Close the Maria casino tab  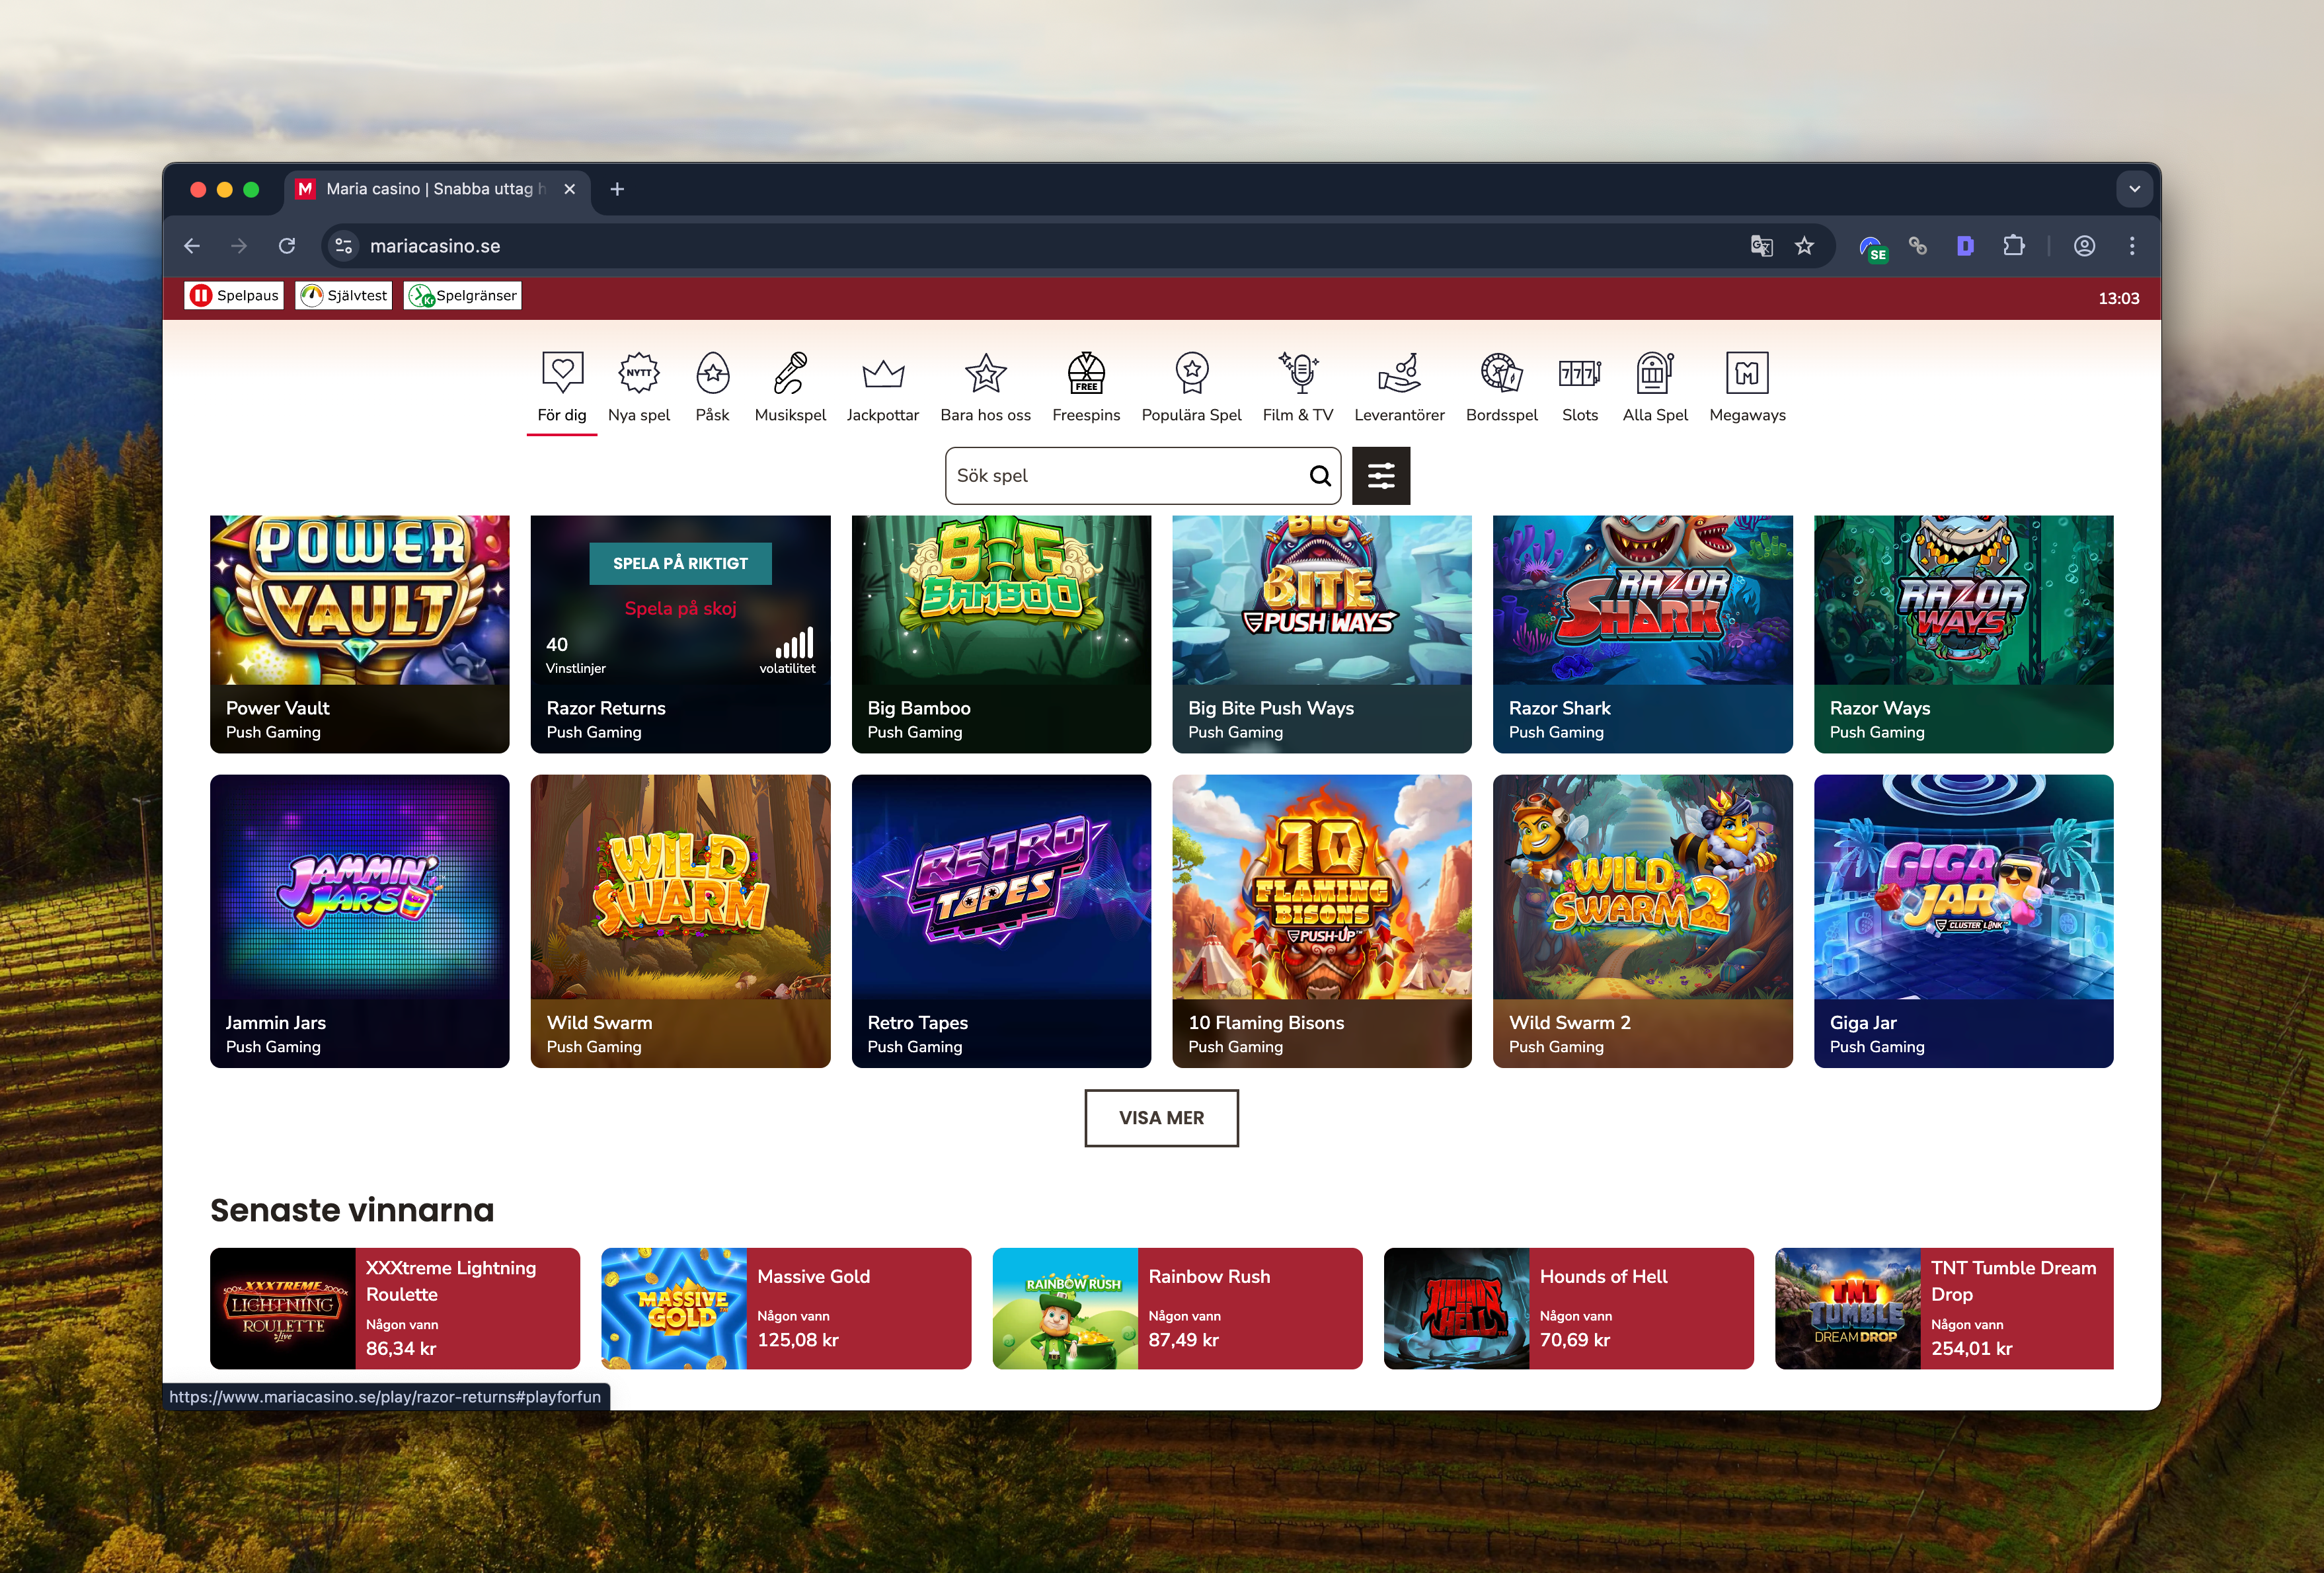click(x=569, y=189)
